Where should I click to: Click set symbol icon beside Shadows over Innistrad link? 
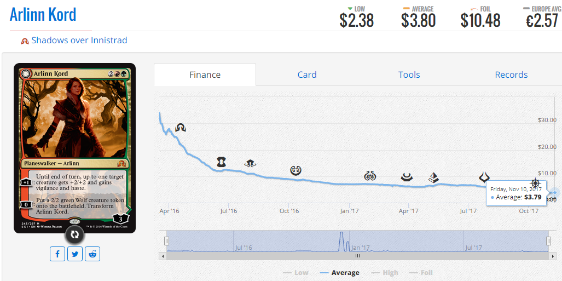[25, 41]
